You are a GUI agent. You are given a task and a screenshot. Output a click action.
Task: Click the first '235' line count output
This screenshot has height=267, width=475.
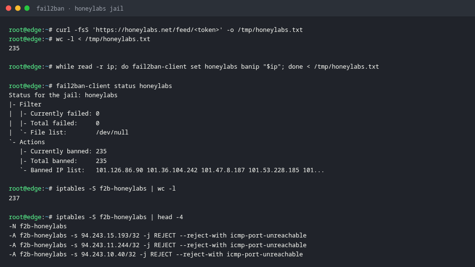point(14,48)
